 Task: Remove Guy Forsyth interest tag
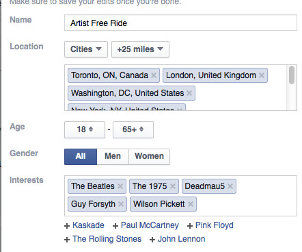[121, 204]
